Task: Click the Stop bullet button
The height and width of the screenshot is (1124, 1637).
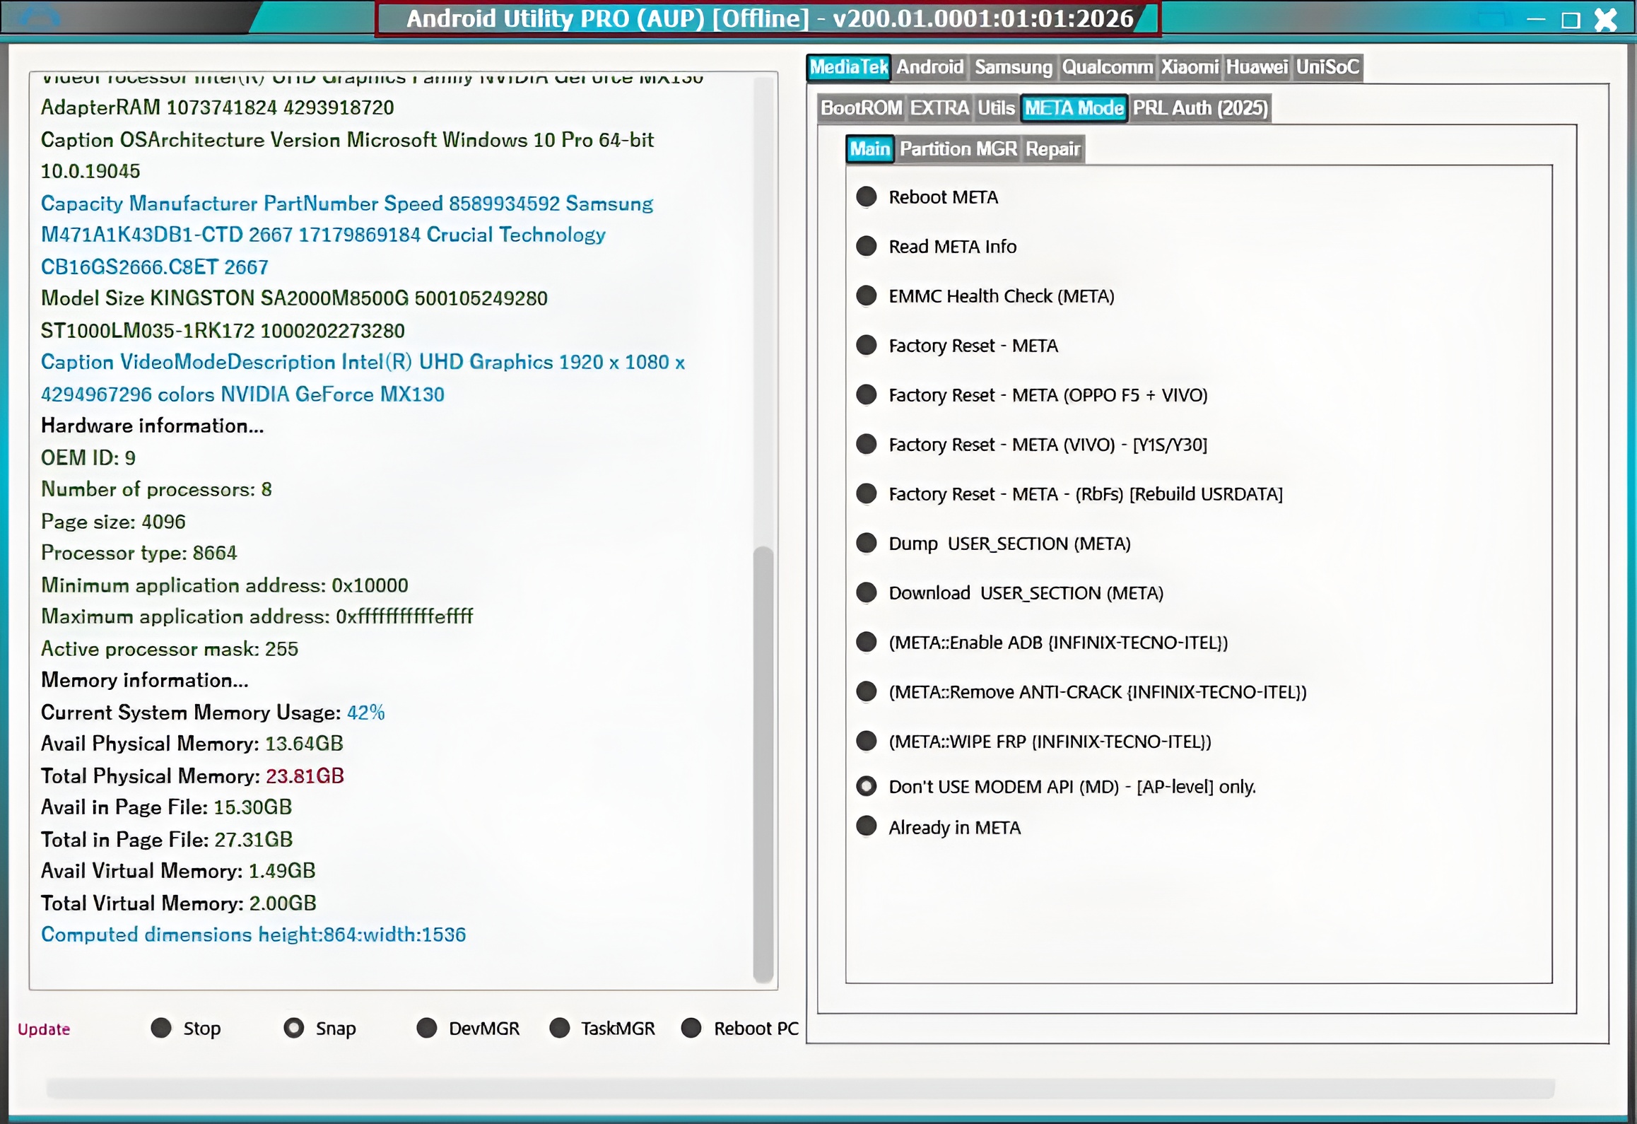Action: tap(161, 1028)
